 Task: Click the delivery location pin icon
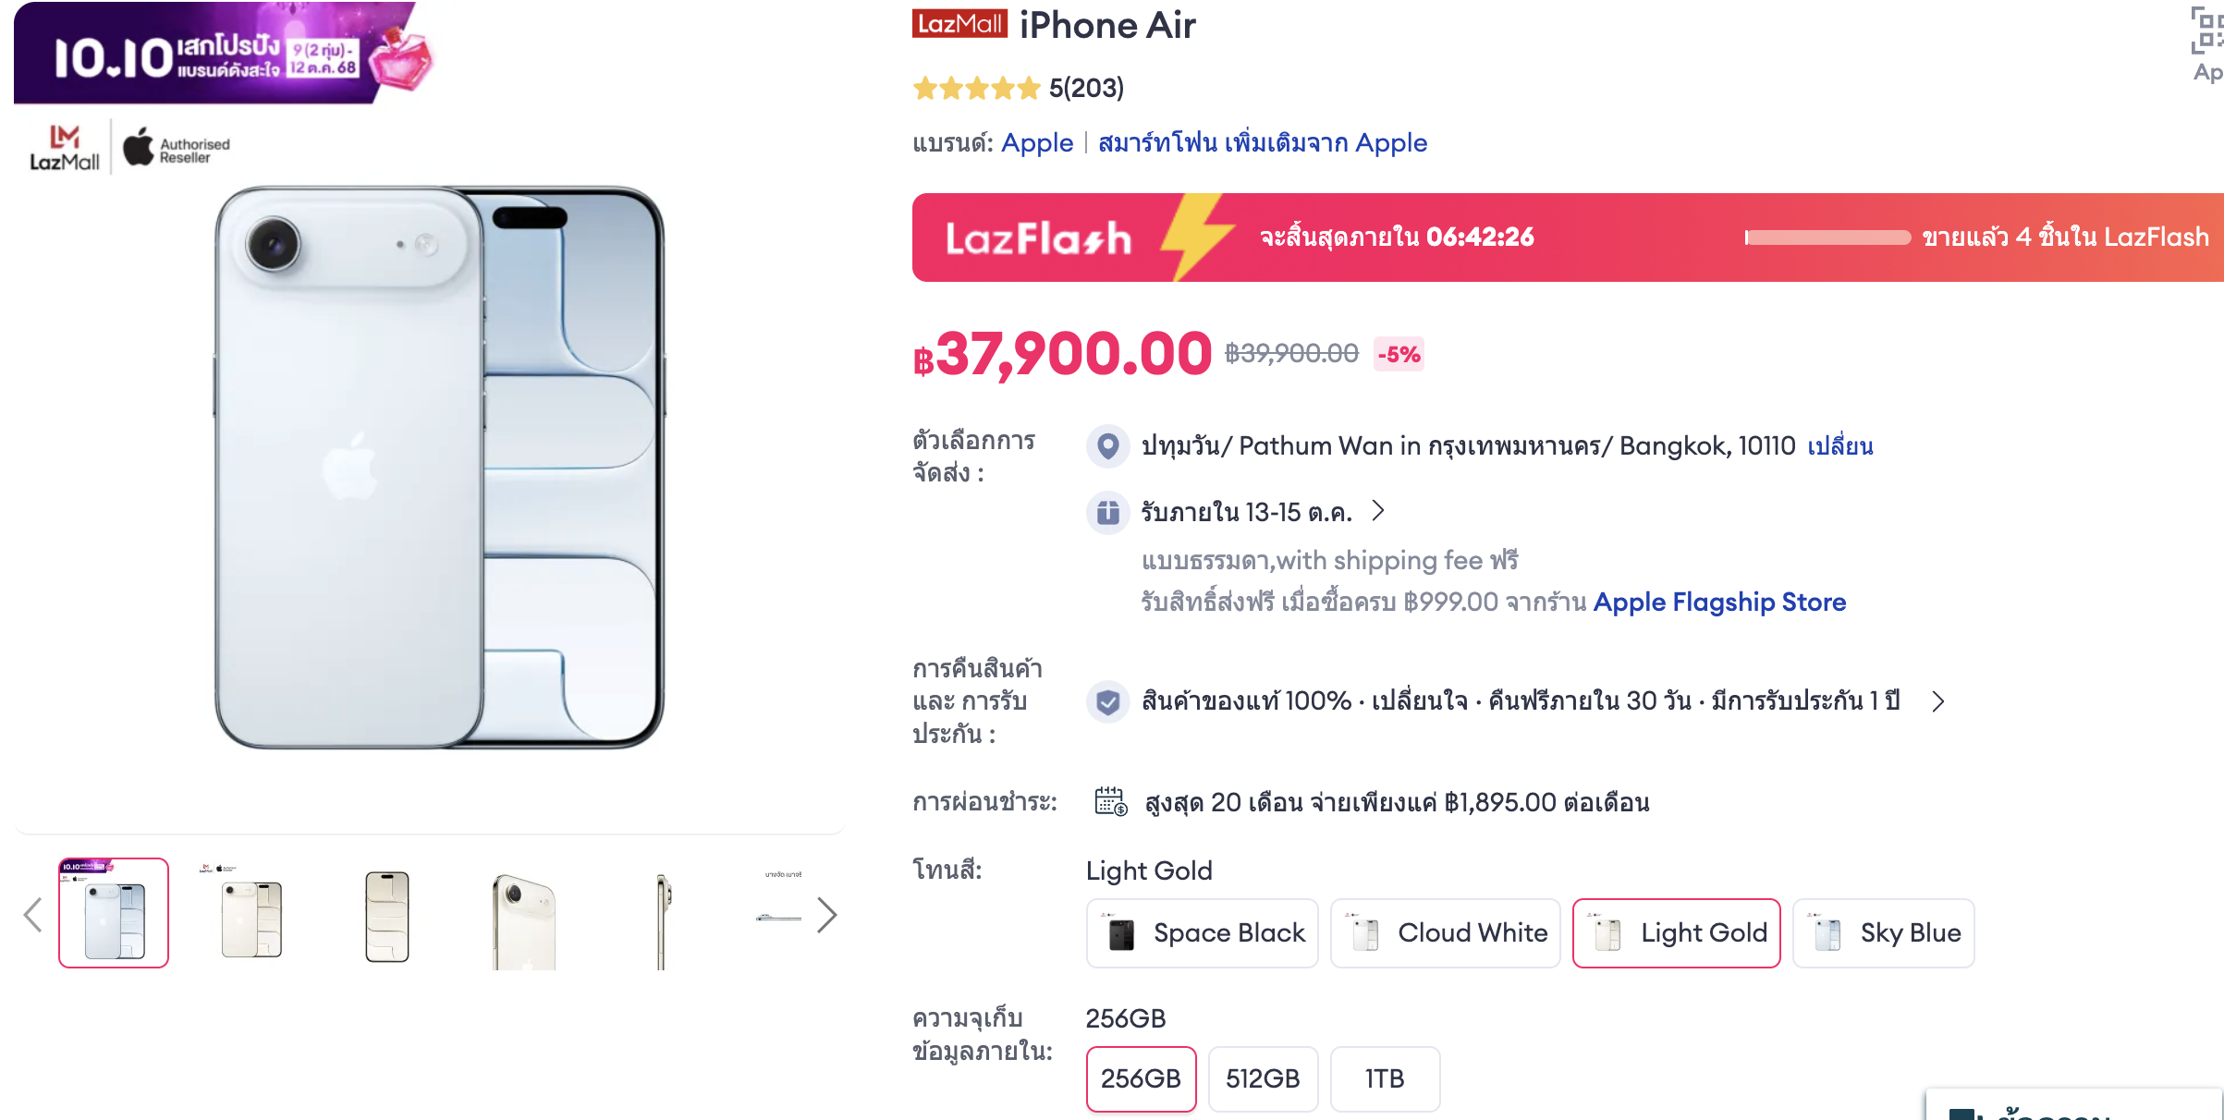click(x=1107, y=445)
